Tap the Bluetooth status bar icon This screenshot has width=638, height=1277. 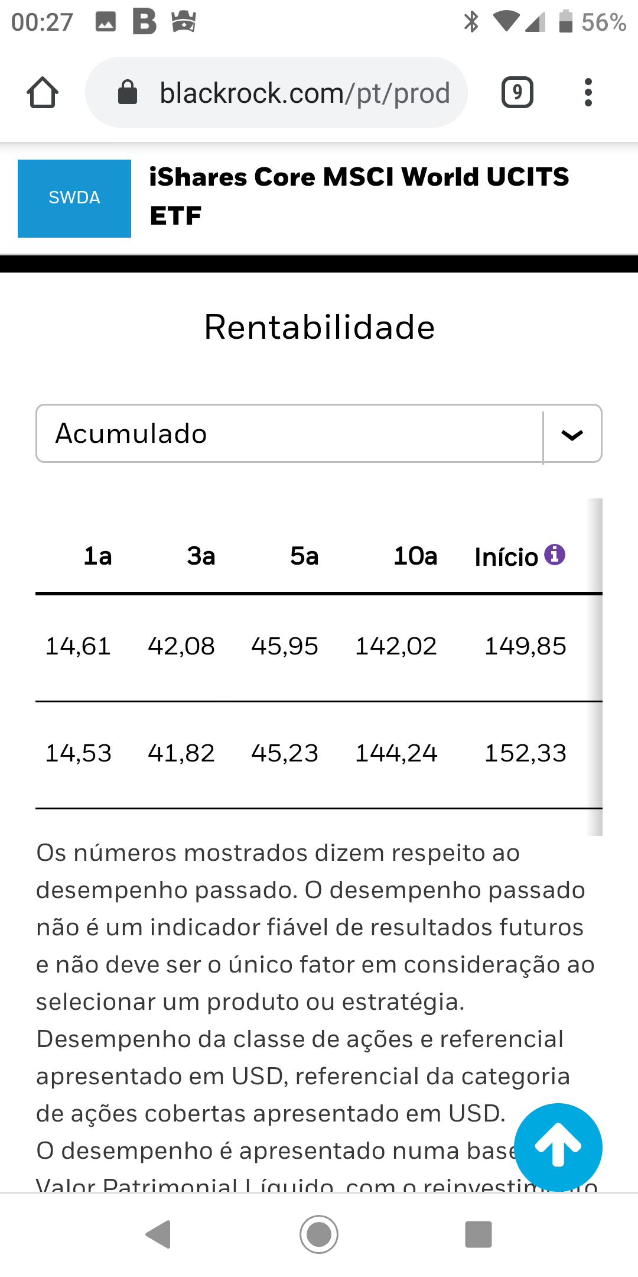pyautogui.click(x=471, y=22)
